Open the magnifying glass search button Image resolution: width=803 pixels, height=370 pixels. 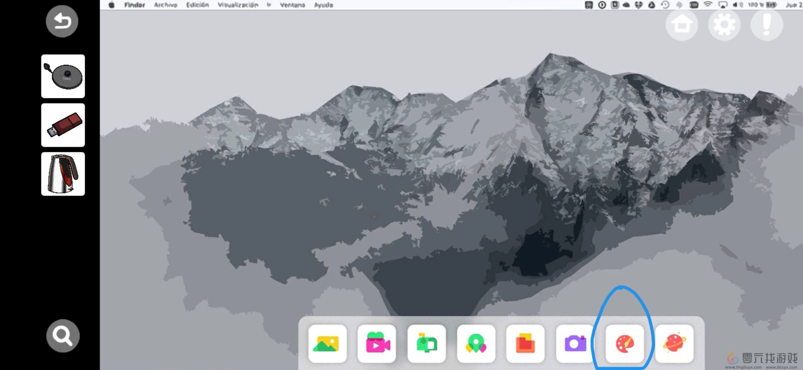pos(63,336)
